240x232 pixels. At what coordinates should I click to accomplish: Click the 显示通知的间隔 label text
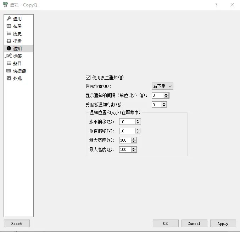coord(116,95)
